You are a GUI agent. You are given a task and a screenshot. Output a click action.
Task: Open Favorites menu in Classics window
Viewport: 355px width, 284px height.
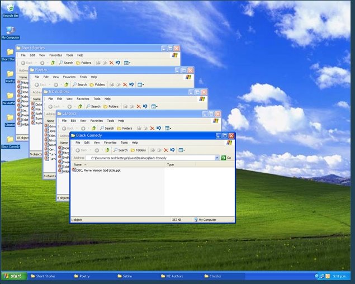coord(97,121)
